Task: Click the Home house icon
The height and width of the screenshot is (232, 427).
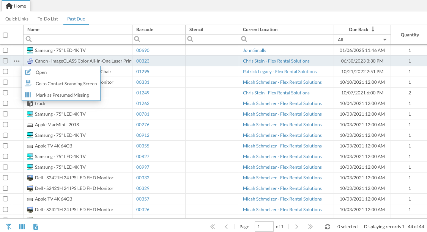Action: pos(9,6)
